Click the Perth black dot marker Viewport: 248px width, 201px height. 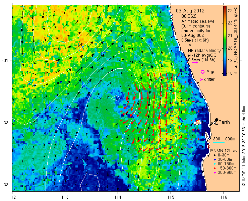(x=217, y=120)
